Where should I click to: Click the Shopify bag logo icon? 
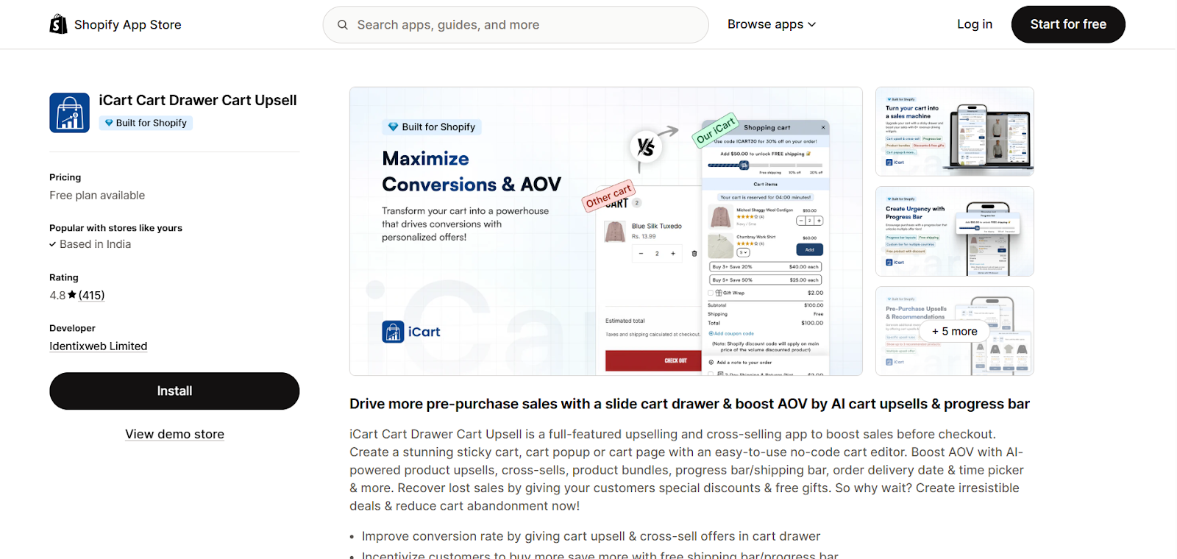[x=58, y=24]
